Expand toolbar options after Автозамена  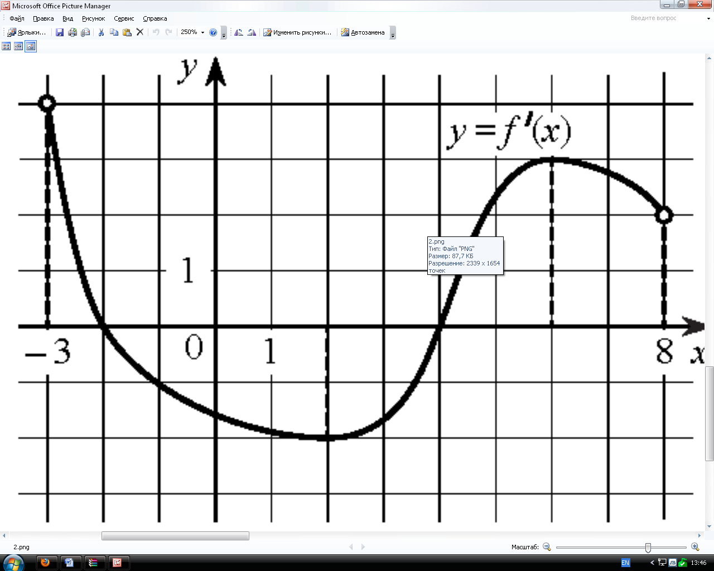click(x=393, y=33)
